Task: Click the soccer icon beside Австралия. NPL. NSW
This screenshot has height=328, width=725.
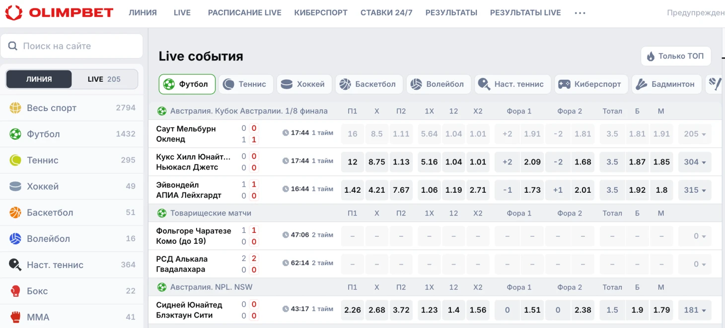Action: pos(162,287)
